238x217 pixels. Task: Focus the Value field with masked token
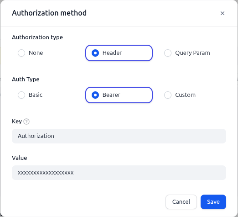(x=119, y=173)
